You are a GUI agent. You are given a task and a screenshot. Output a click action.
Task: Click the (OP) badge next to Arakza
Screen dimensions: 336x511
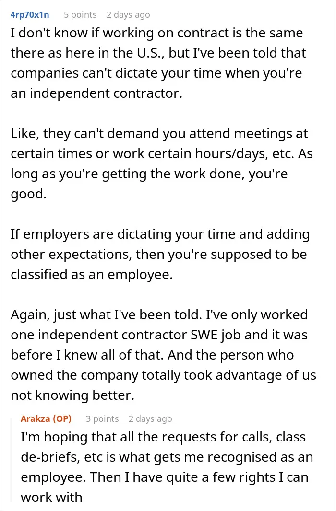tap(62, 419)
